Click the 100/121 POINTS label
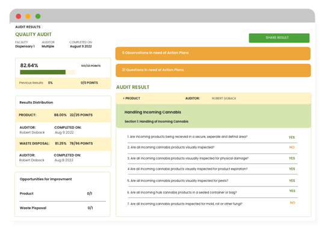 click(91, 66)
